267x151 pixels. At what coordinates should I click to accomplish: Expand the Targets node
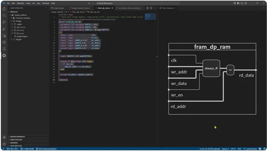(x=11, y=39)
